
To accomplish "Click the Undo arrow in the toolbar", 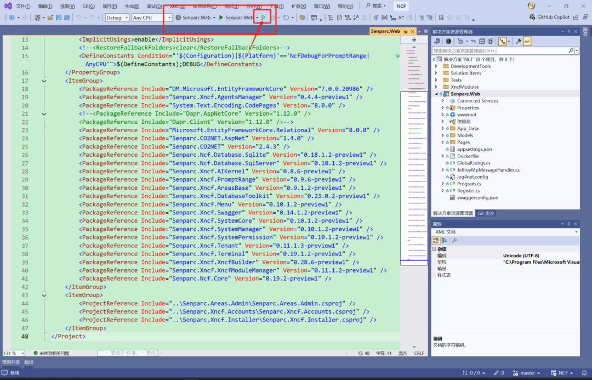I will 78,18.
